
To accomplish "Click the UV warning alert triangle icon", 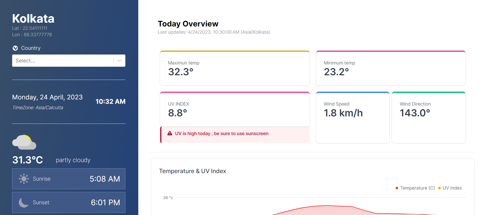I will [169, 133].
